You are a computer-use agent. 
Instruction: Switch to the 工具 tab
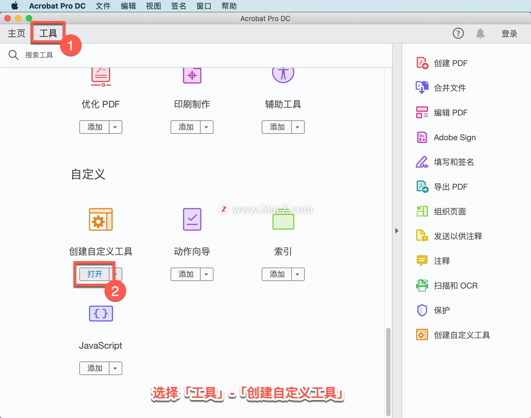click(48, 34)
